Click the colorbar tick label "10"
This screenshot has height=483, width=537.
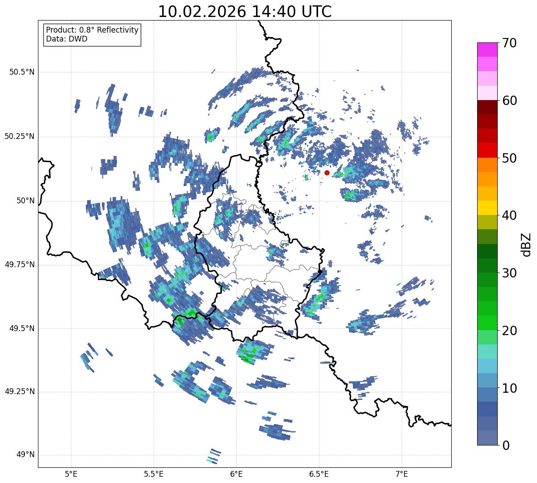point(509,388)
